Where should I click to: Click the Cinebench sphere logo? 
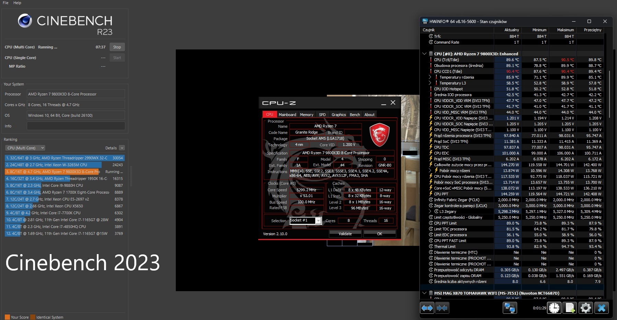tap(25, 21)
